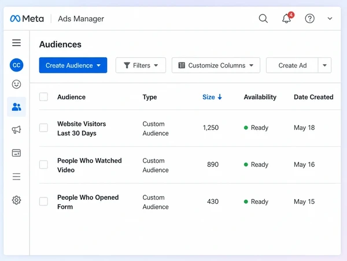Viewport: 347px width, 261px height.
Task: Click the May 16 date cell
Action: pyautogui.click(x=304, y=165)
